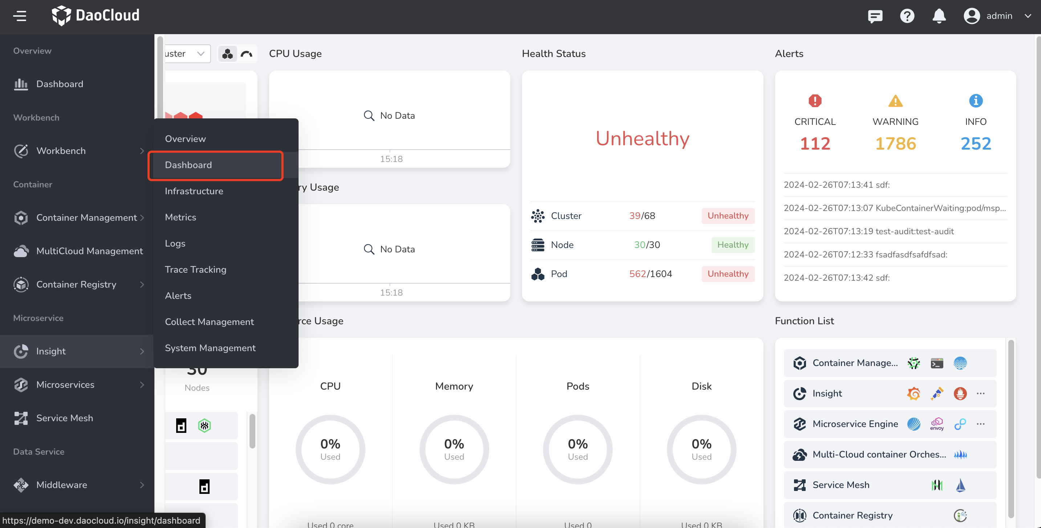Image resolution: width=1041 pixels, height=528 pixels.
Task: Switch to the hexagon cluster view toggle
Action: (227, 54)
